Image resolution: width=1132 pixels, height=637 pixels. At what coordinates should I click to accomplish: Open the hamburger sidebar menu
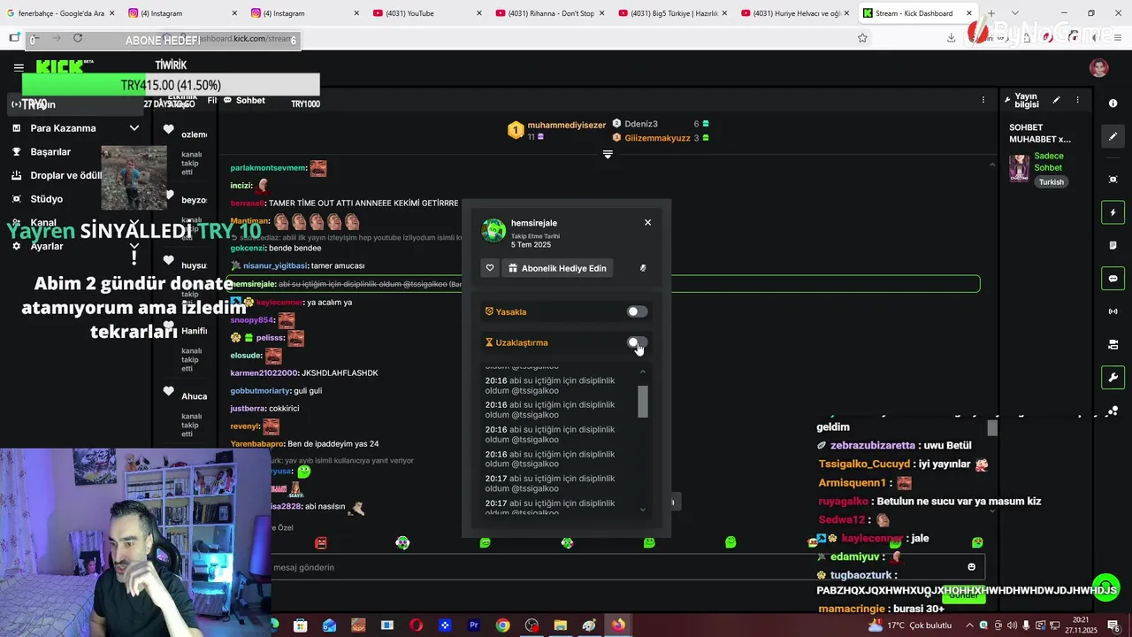coord(19,67)
